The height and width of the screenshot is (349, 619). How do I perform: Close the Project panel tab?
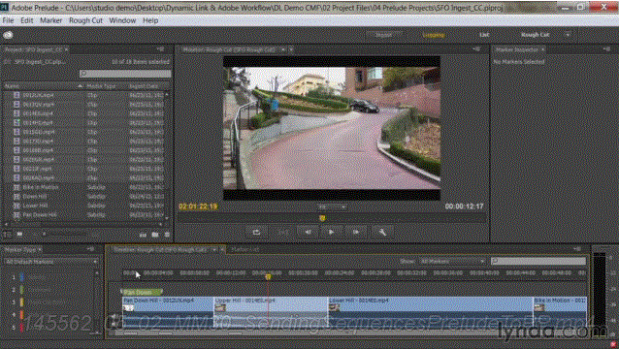(66, 49)
